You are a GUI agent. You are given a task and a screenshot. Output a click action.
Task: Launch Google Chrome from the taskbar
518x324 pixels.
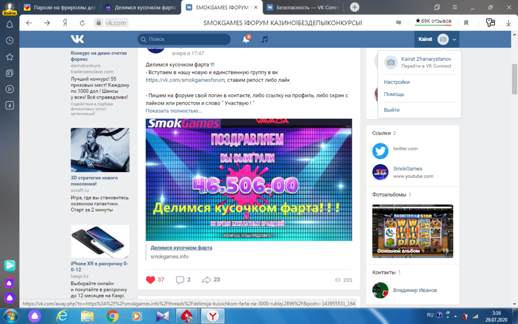pyautogui.click(x=112, y=316)
